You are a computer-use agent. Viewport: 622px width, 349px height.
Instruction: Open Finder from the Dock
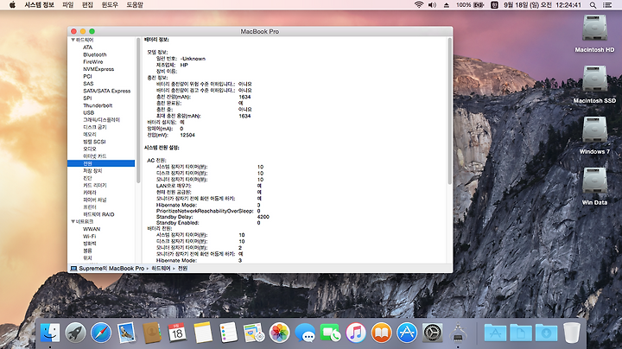pyautogui.click(x=50, y=333)
